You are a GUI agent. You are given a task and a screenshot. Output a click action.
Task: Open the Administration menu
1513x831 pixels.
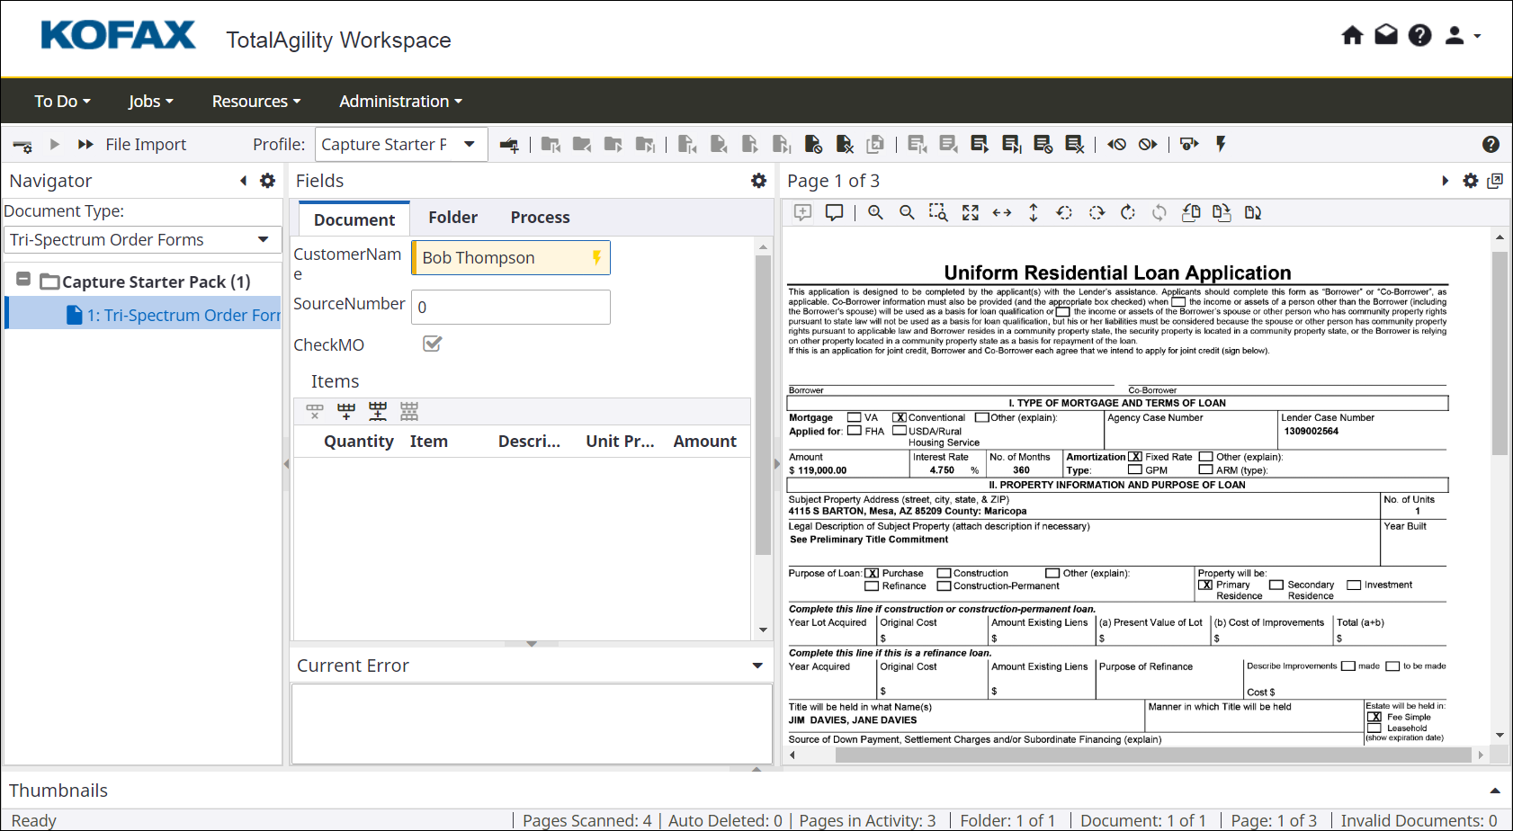pos(399,101)
